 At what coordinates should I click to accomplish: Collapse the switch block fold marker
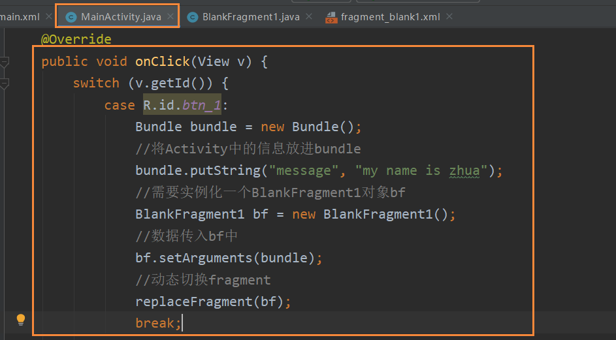point(5,84)
